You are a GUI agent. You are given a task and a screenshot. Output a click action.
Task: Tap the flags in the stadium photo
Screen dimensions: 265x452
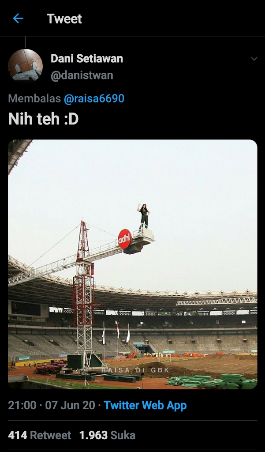(116, 333)
